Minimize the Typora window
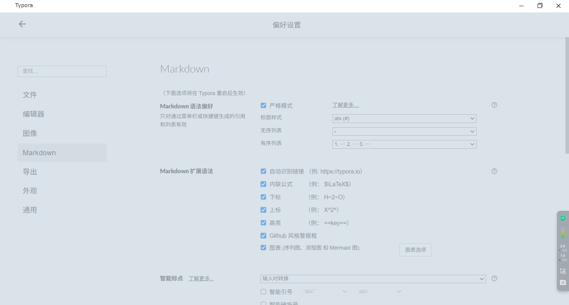This screenshot has height=305, width=569. [521, 6]
